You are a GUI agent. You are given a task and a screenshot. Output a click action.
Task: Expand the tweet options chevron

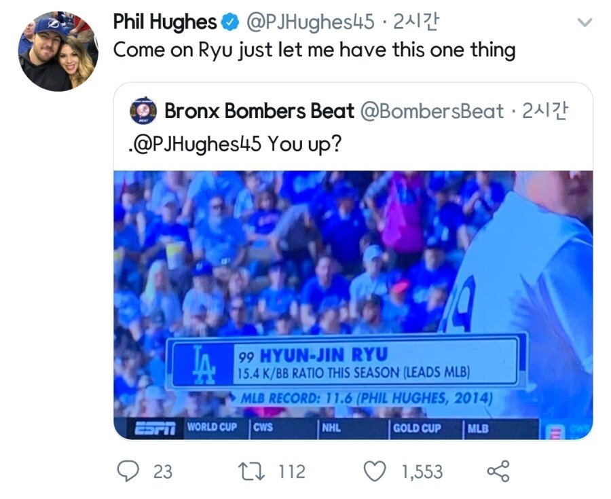pos(583,23)
